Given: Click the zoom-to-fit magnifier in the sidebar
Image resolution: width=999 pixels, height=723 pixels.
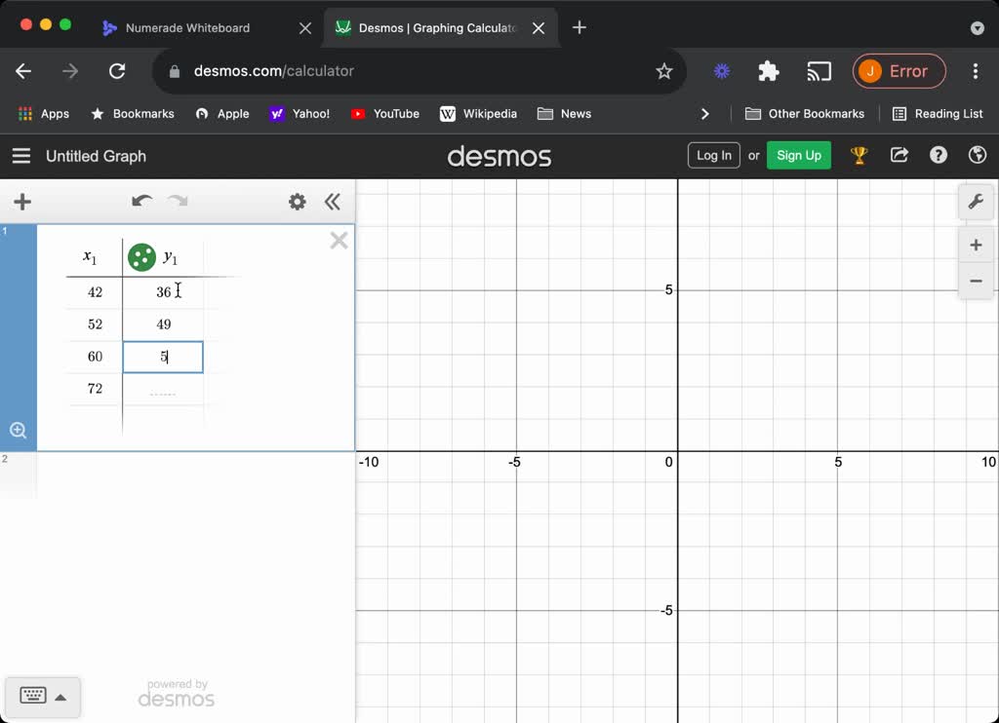Looking at the screenshot, I should [x=20, y=430].
